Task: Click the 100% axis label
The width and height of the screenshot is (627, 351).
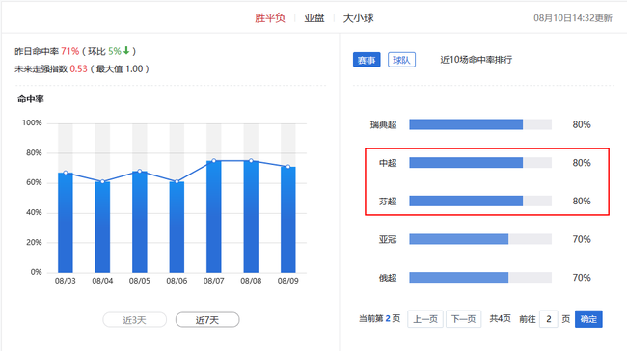Action: click(32, 122)
